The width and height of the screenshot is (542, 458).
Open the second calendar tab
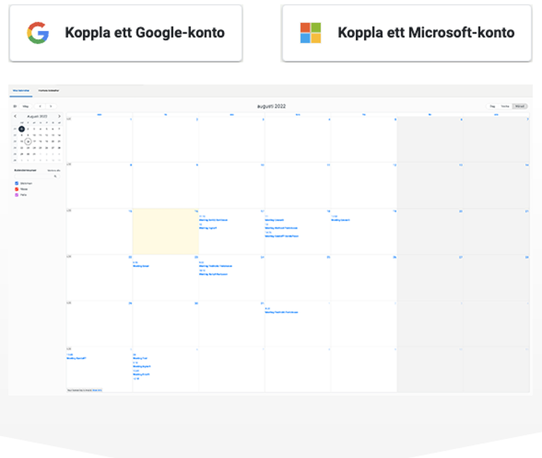point(48,91)
